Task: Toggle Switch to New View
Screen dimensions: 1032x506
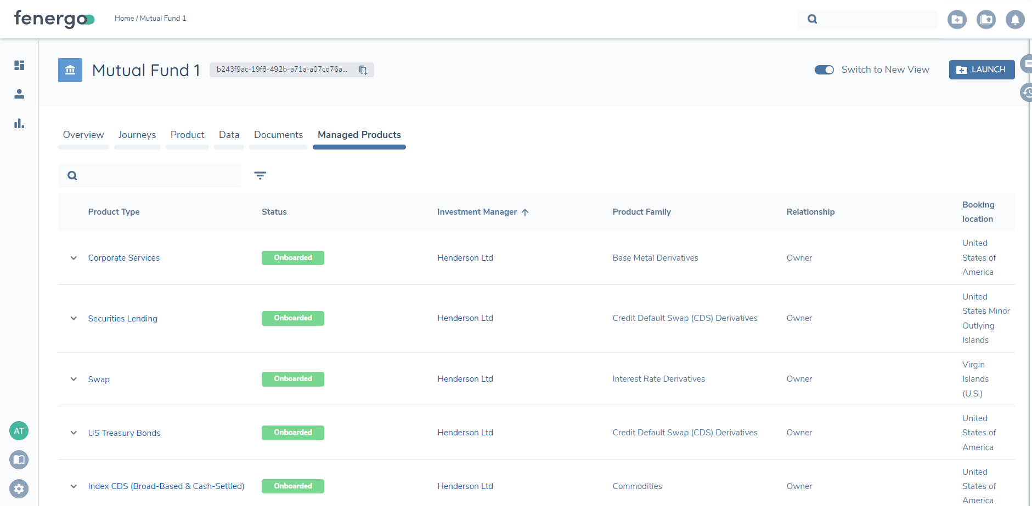Action: [824, 70]
